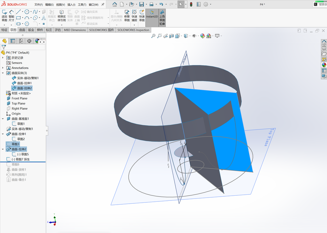Open the PropertyManager panel tab
Screen dimensions: 327x233
tap(13, 41)
